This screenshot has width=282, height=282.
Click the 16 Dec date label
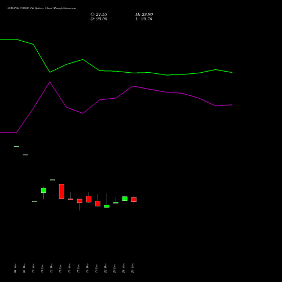[x=69, y=268]
